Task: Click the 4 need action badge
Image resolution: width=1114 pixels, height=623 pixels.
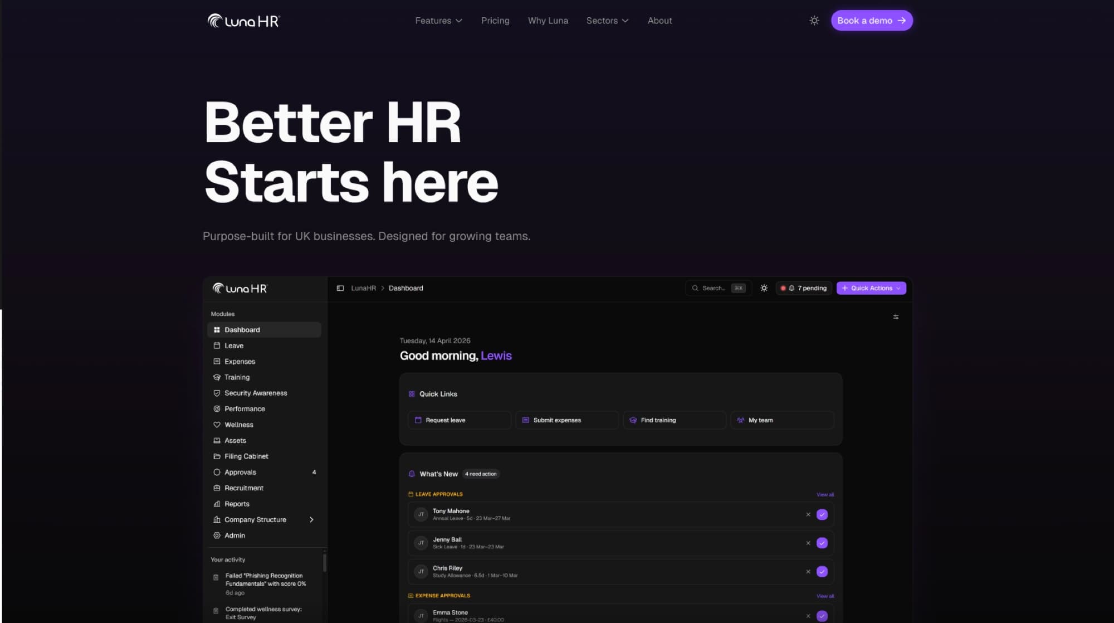Action: click(x=481, y=474)
